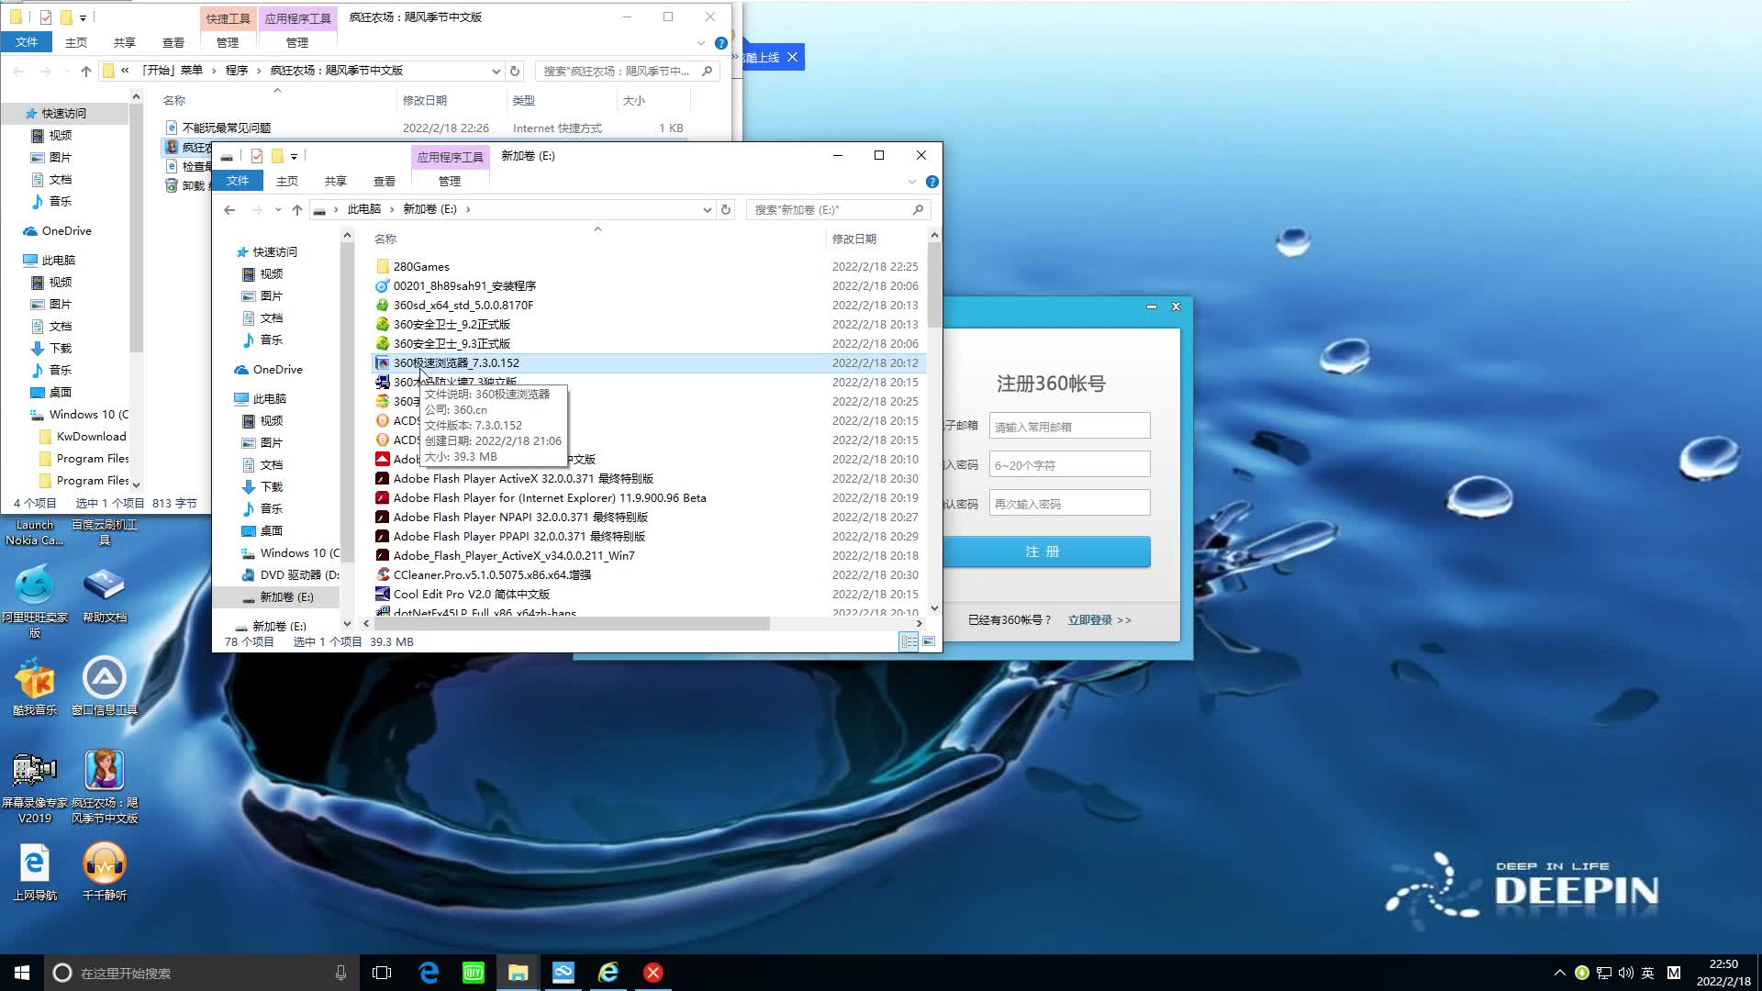Click the red X app in taskbar

pyautogui.click(x=652, y=973)
